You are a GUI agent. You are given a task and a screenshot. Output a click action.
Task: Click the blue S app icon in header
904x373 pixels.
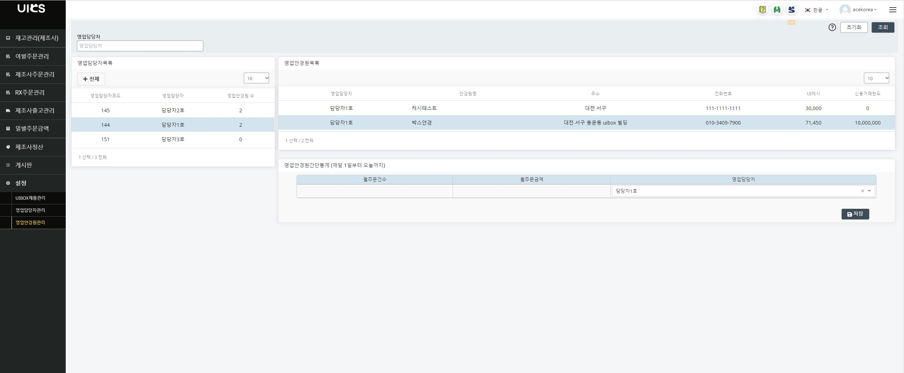(791, 9)
